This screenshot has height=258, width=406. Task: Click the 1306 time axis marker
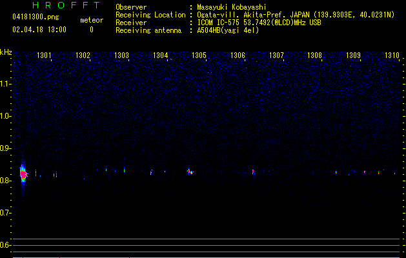tap(238, 55)
